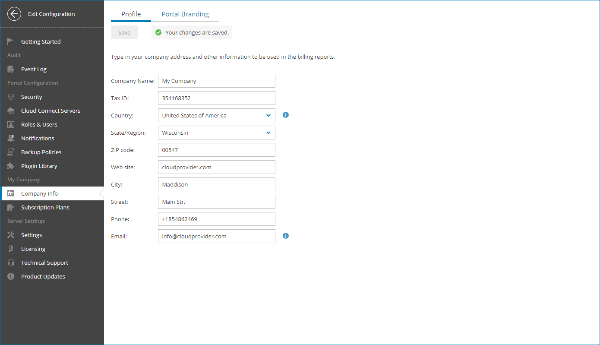Screen dimensions: 600x345
Task: Select the Profile tab
Action: [x=131, y=14]
